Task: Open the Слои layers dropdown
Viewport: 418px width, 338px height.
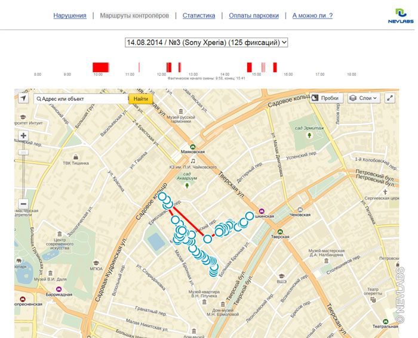Action: pyautogui.click(x=364, y=98)
